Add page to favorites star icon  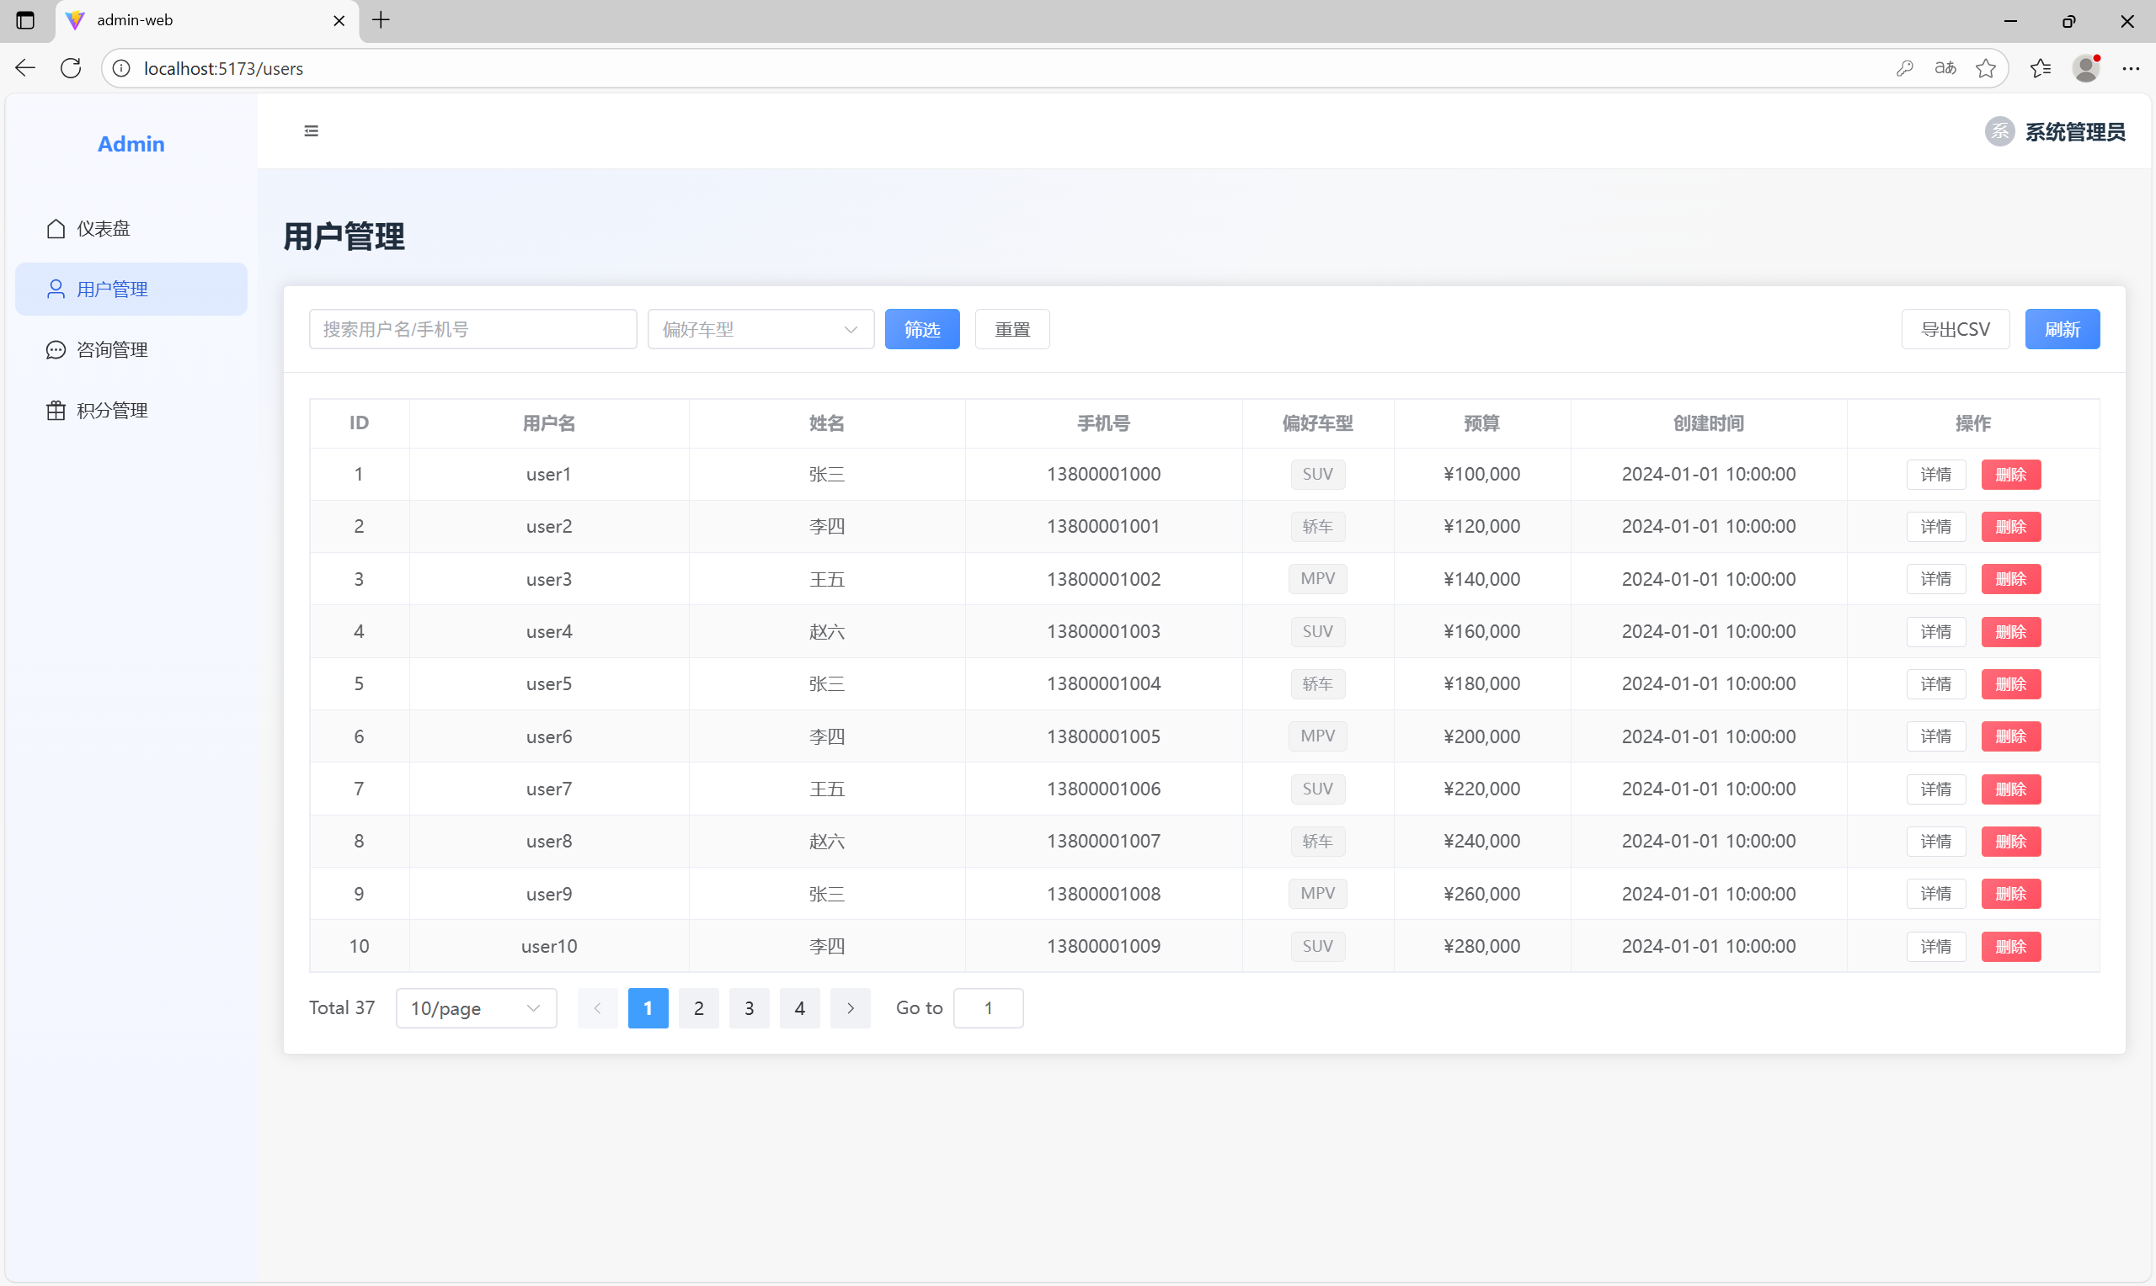click(x=1985, y=68)
